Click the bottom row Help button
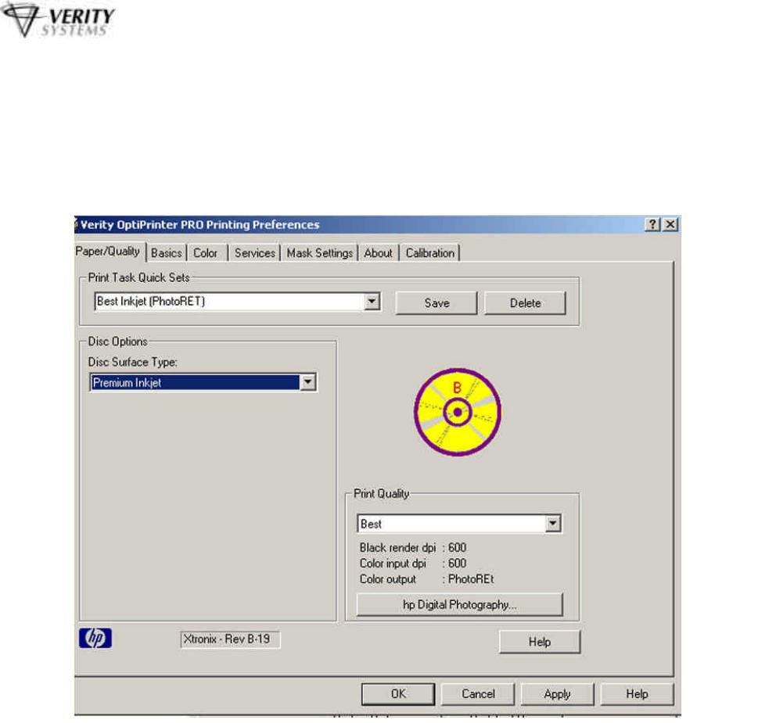The image size is (776, 723). click(637, 694)
